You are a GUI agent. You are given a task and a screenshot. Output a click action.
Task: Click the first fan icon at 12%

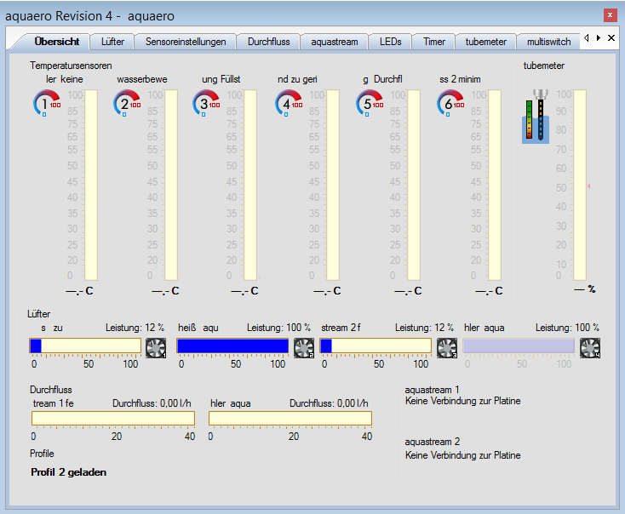click(156, 347)
